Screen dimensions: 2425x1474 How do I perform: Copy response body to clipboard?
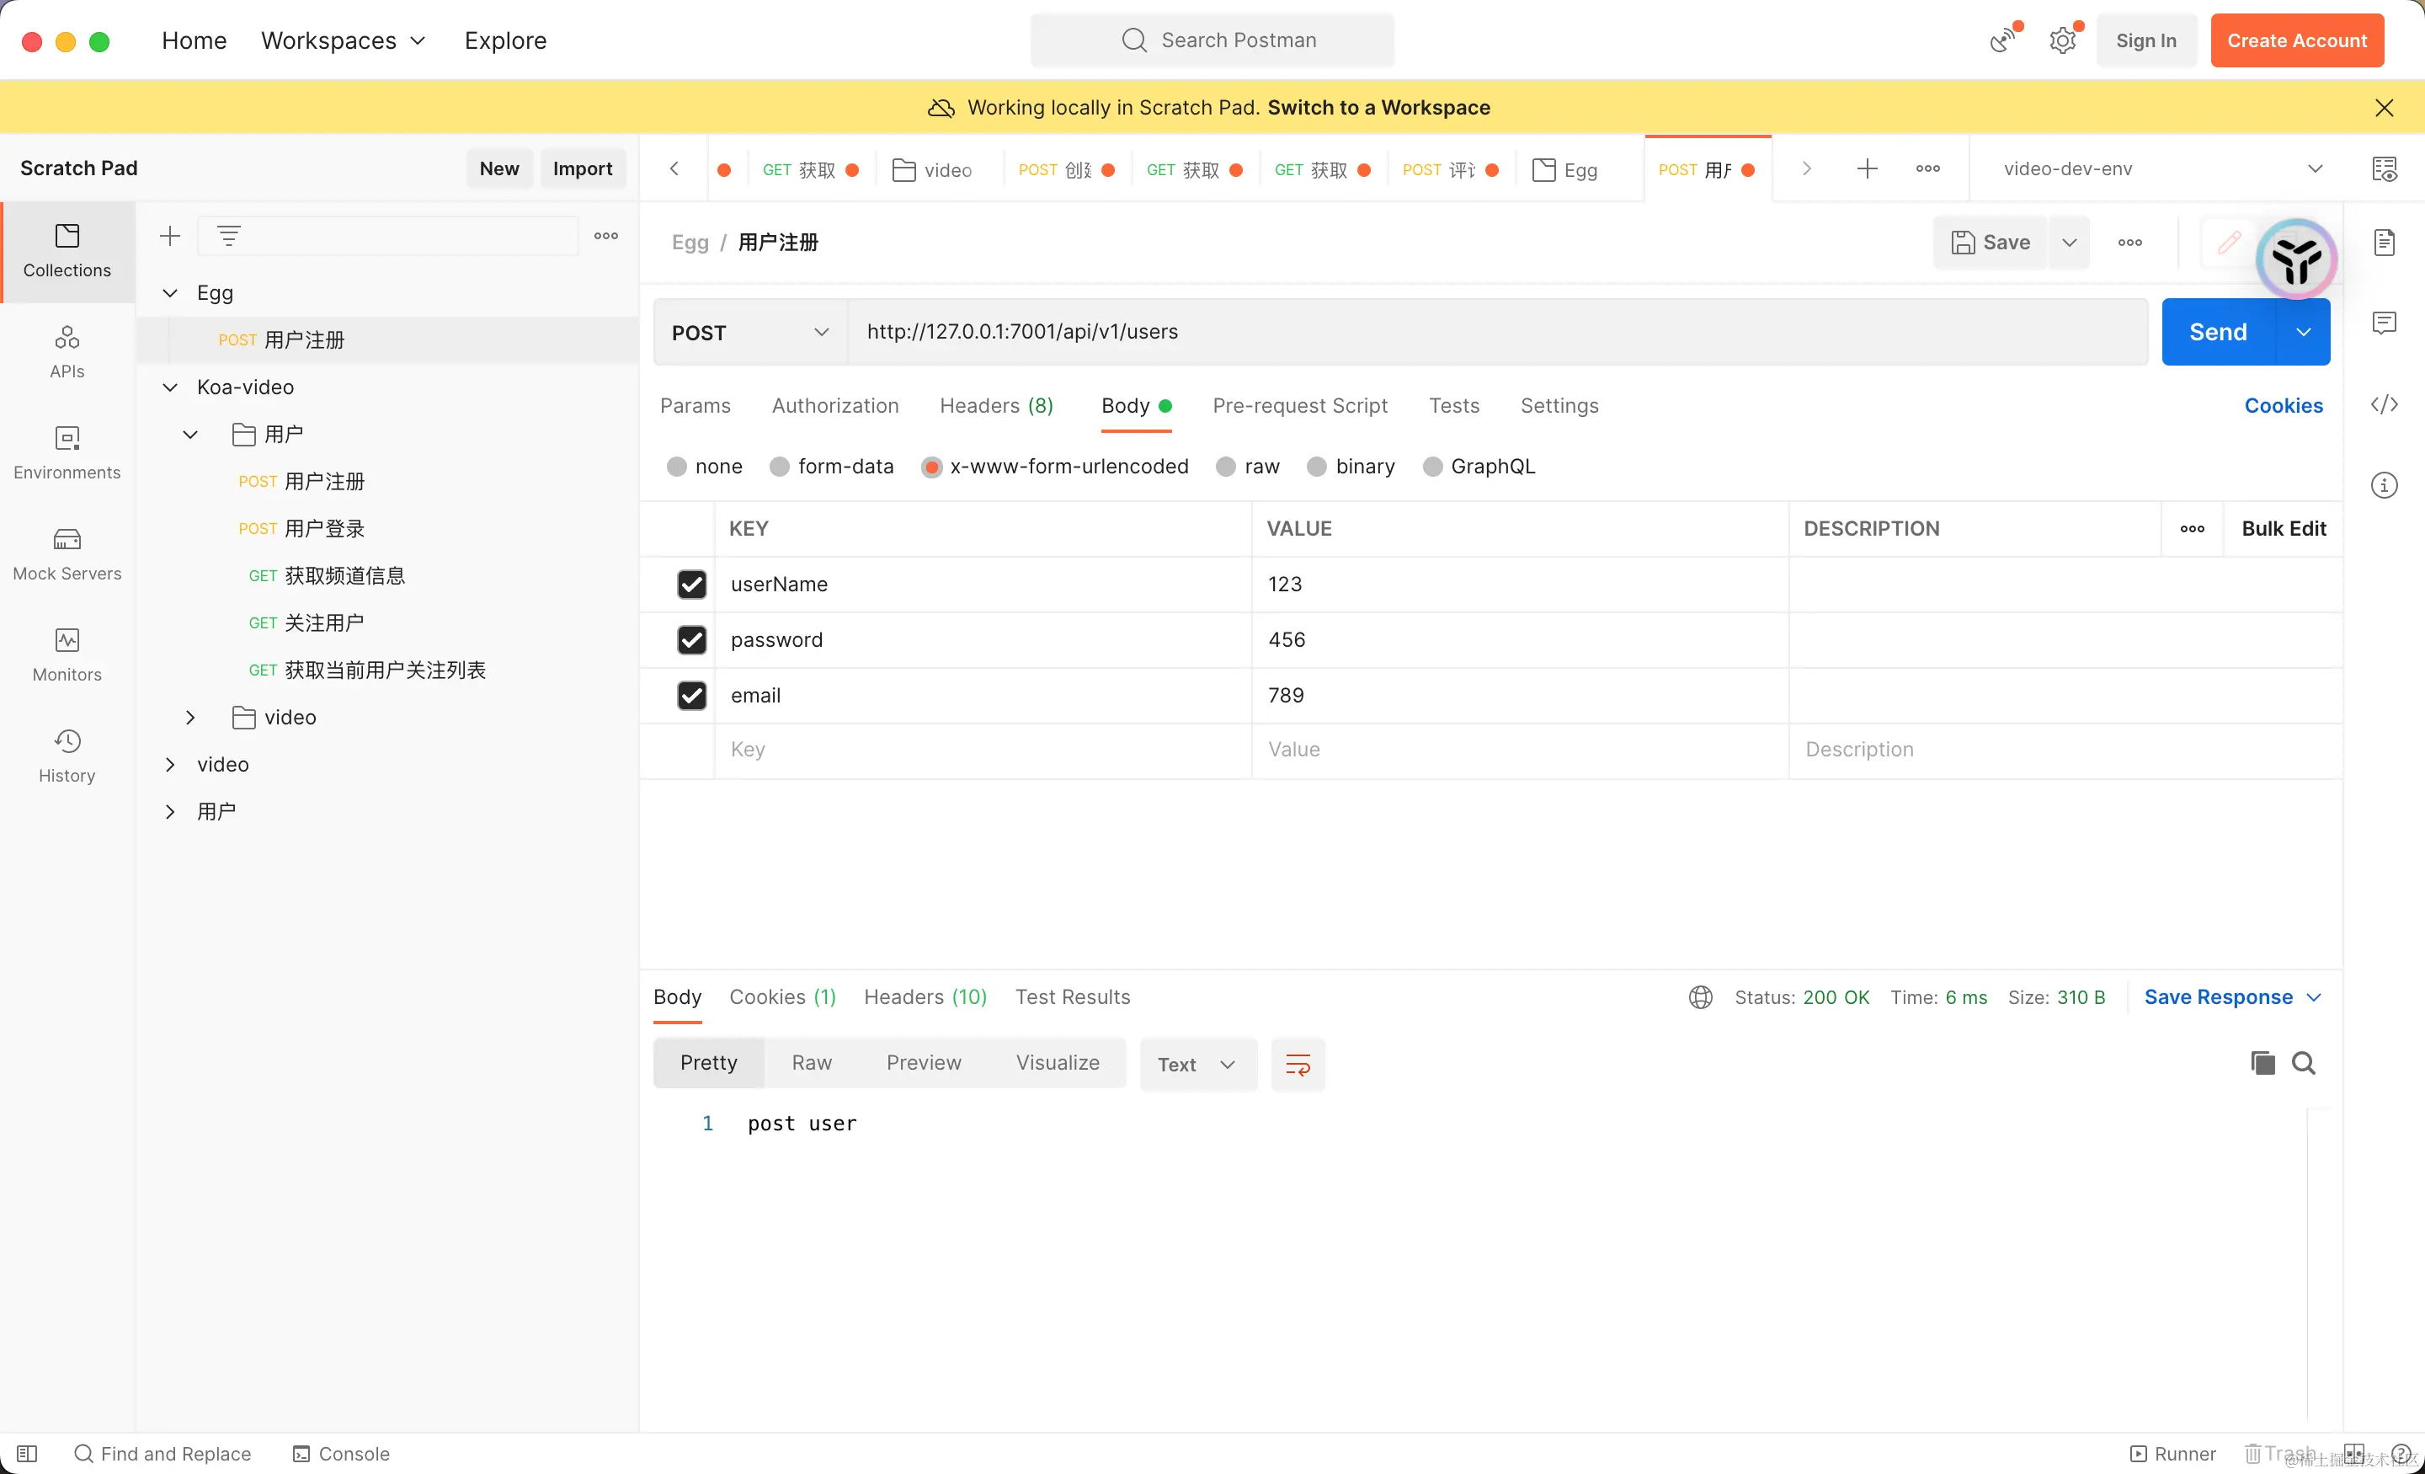tap(2262, 1064)
